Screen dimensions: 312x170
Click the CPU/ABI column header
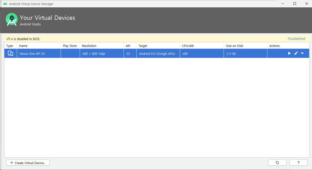click(188, 46)
